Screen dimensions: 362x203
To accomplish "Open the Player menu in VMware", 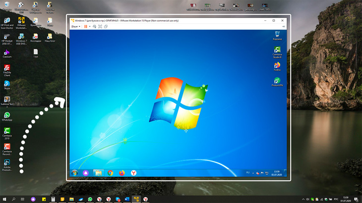I will click(x=76, y=27).
